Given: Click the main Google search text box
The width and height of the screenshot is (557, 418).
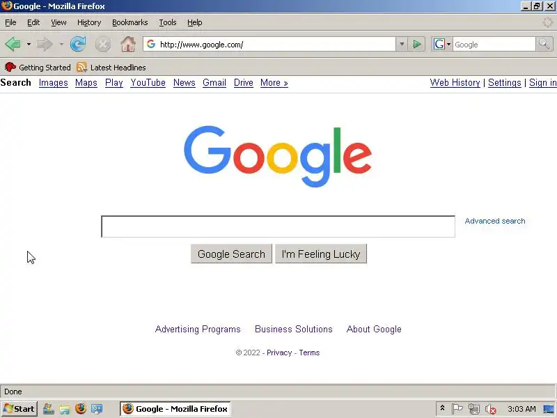Looking at the screenshot, I should (x=278, y=226).
